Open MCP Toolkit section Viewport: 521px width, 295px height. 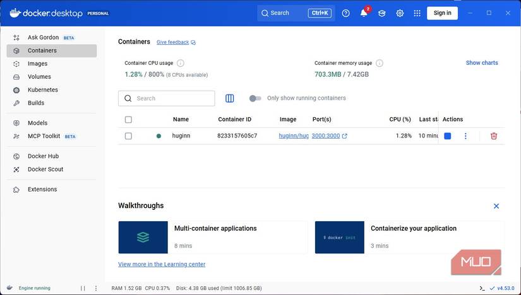(x=52, y=136)
